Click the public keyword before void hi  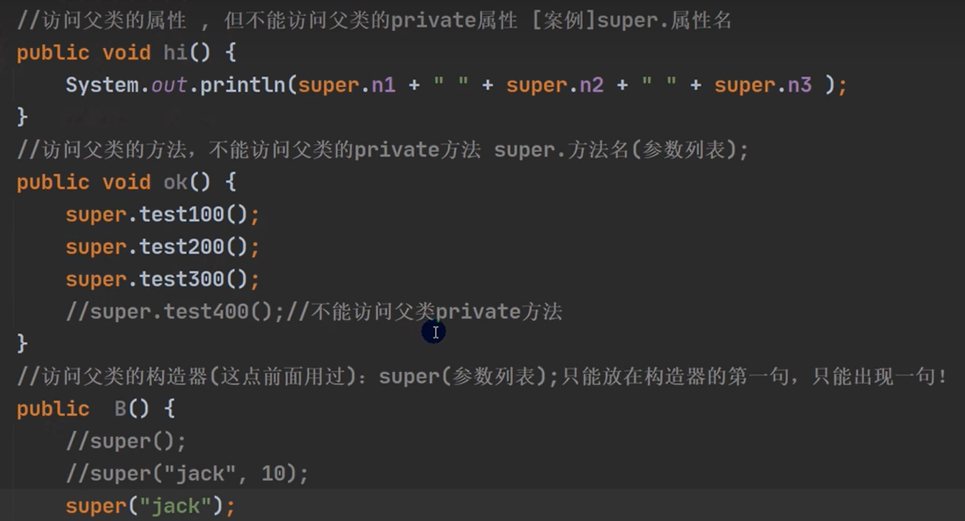[x=52, y=52]
